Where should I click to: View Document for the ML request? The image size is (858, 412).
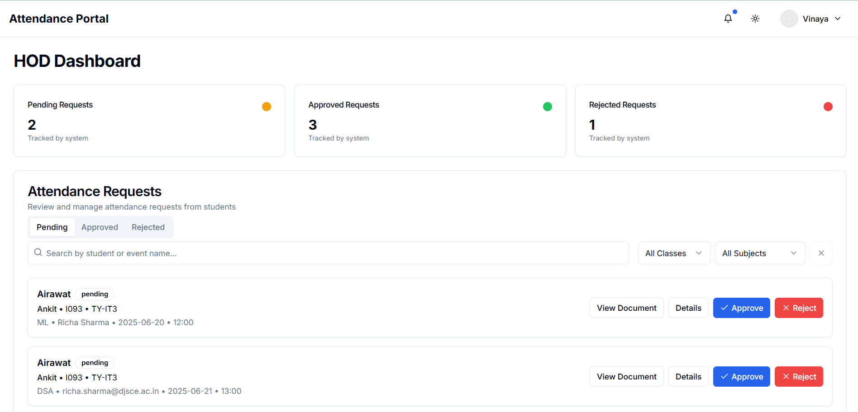(626, 308)
